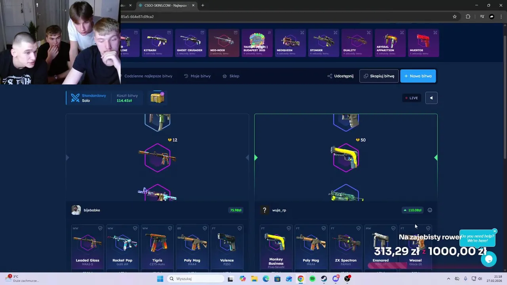Click the shield icon on ZX Spectron card
Screen dimensions: 507x285
pyautogui.click(x=358, y=228)
